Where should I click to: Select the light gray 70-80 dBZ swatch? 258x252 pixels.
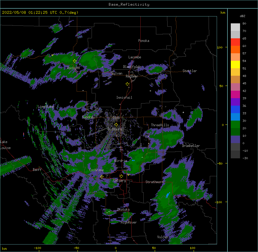coord(235,27)
